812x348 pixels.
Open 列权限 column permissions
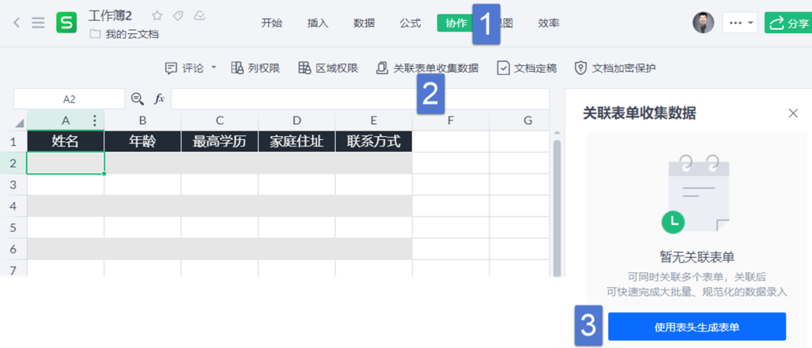point(256,68)
